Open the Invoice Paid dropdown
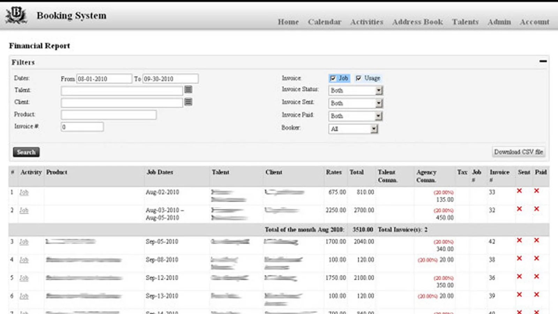Image resolution: width=558 pixels, height=314 pixels. coord(356,116)
